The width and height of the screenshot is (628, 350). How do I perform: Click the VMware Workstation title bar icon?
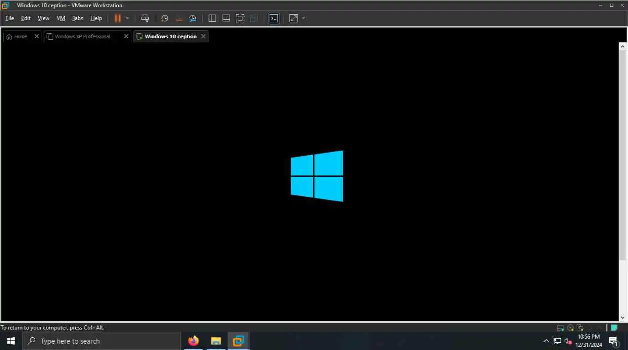point(5,5)
